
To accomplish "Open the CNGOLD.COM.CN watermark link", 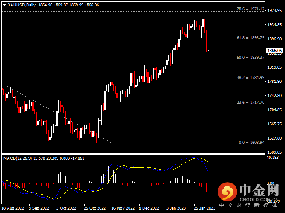I will tap(259, 199).
